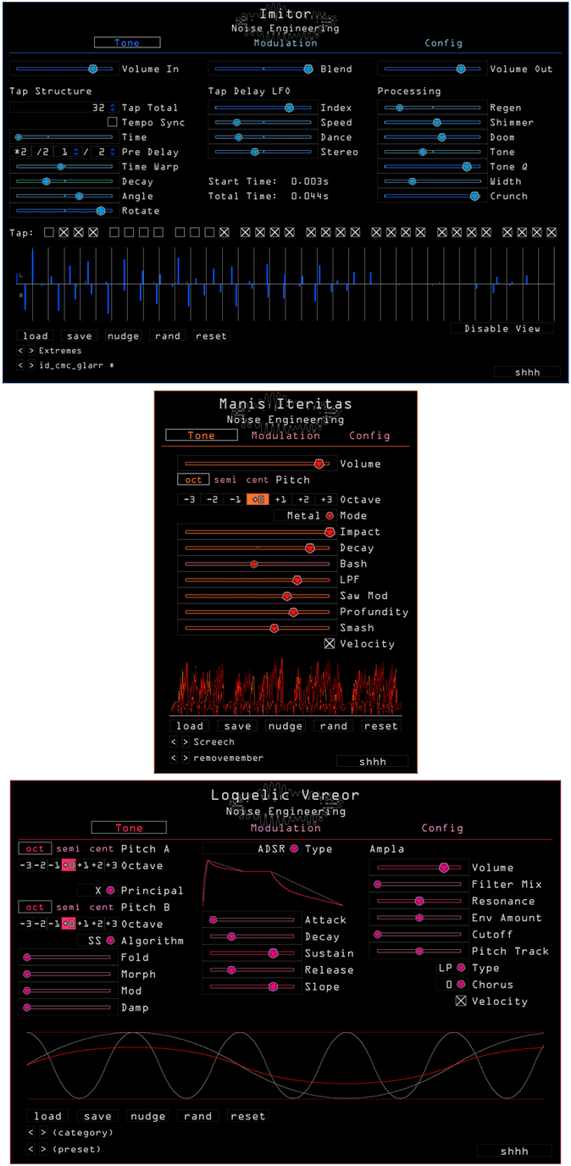
Task: Click the Cutoff slider in Loquelic Vereor
Action: pos(419,935)
